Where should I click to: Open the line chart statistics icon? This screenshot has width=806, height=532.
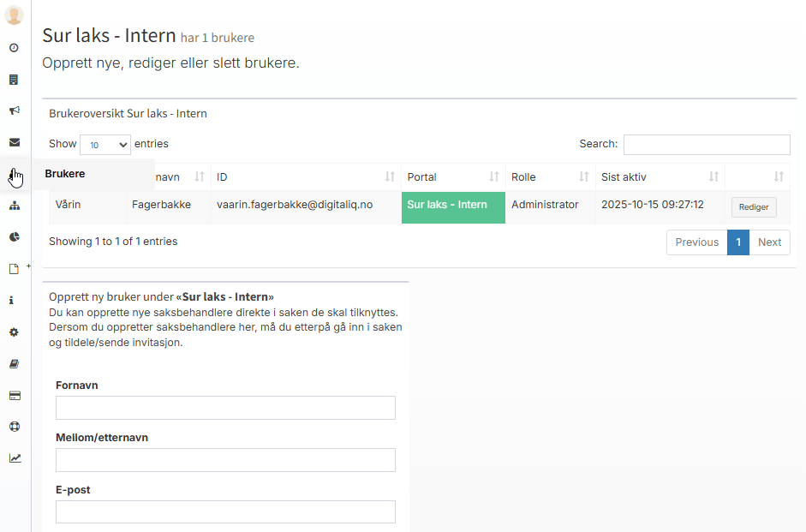[x=14, y=458]
